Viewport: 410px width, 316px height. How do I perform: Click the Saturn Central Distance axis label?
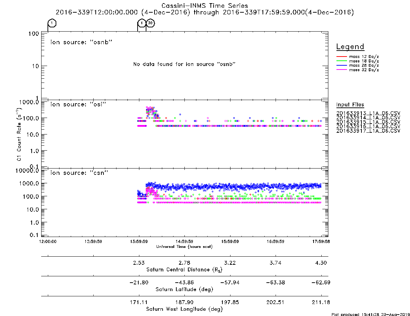coord(184,270)
